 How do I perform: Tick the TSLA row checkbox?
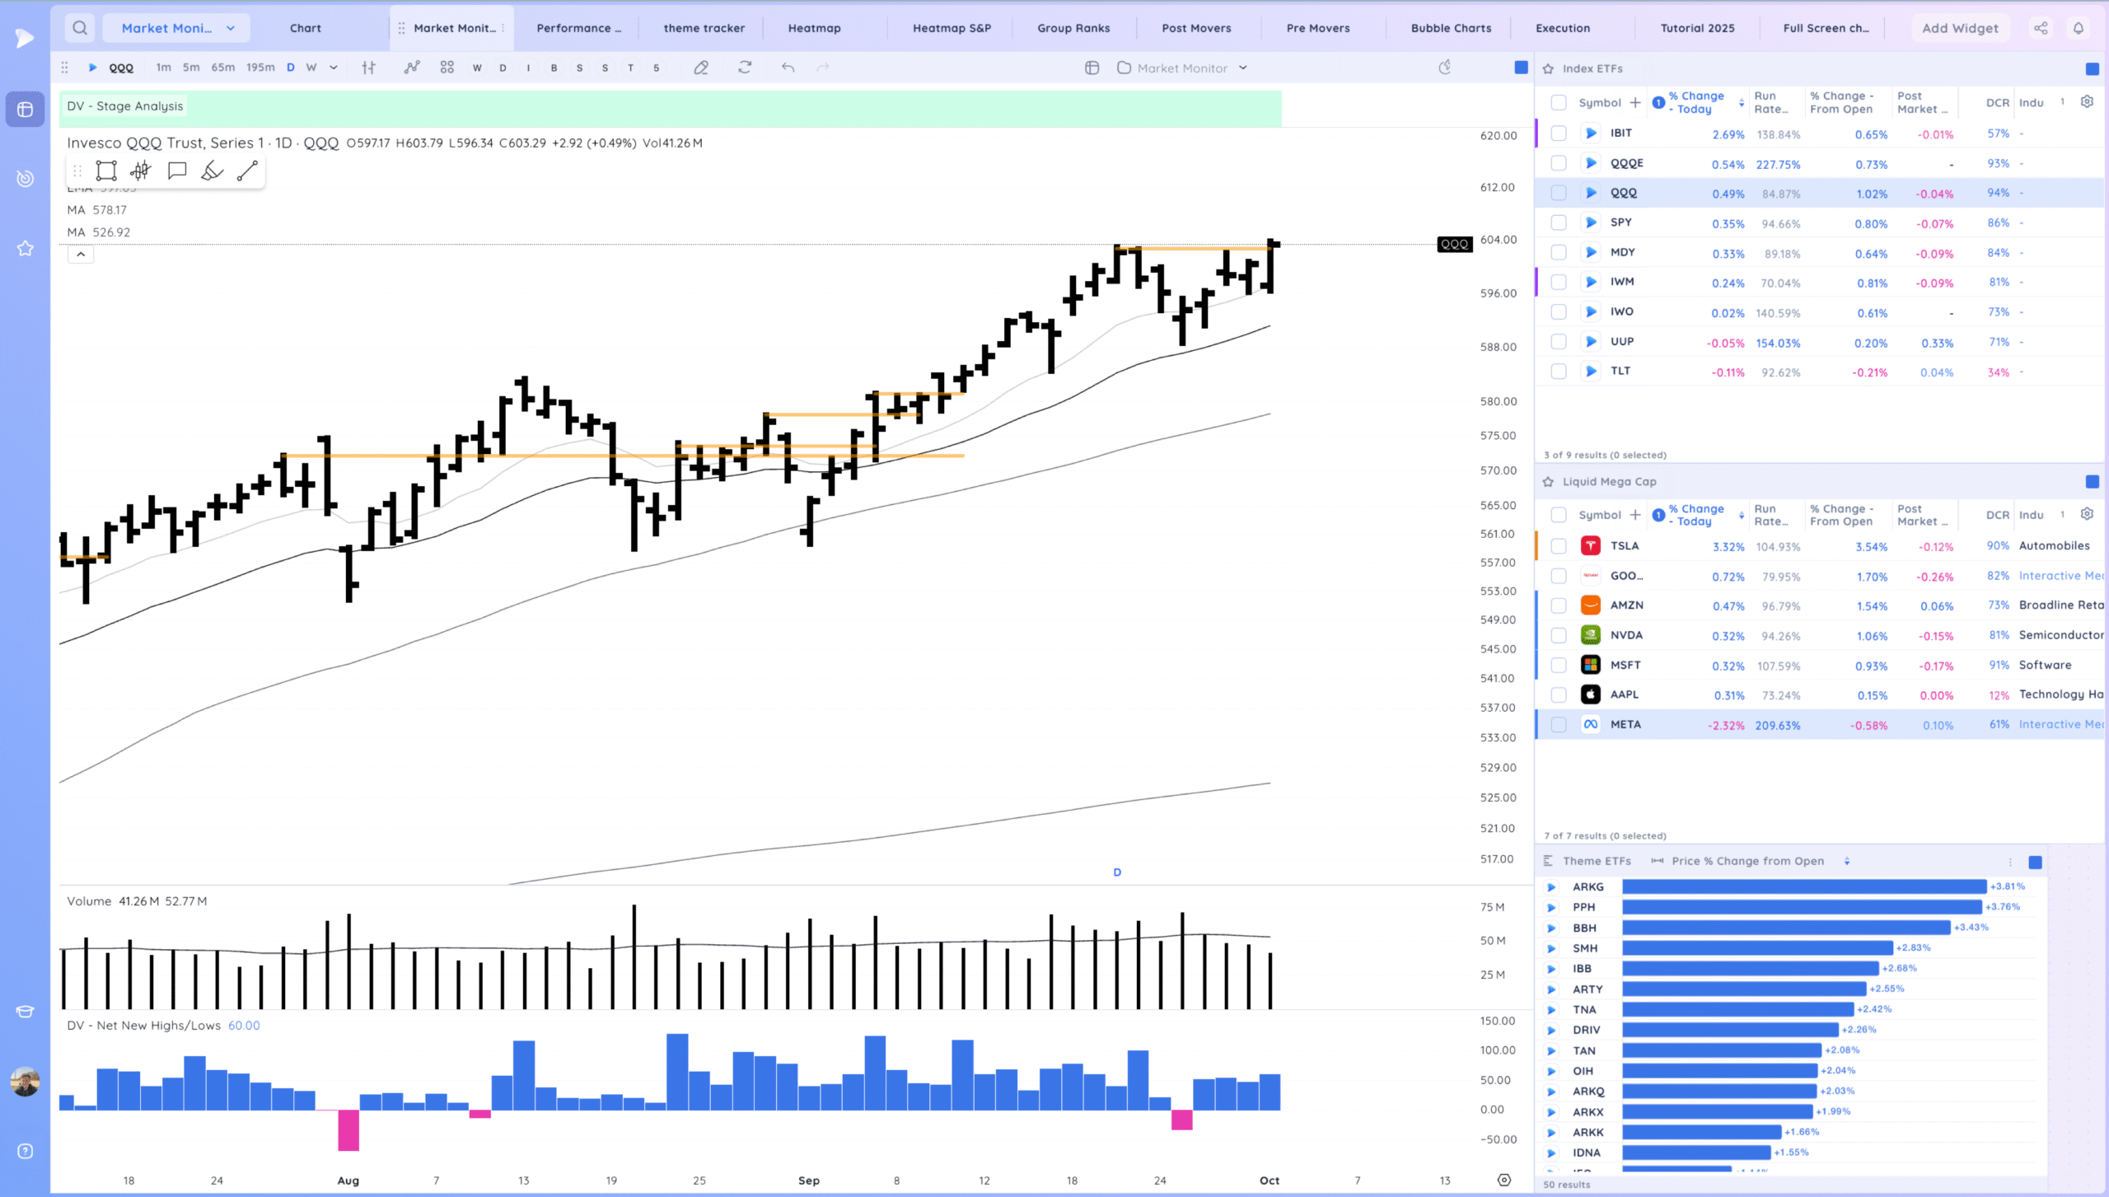(x=1559, y=546)
